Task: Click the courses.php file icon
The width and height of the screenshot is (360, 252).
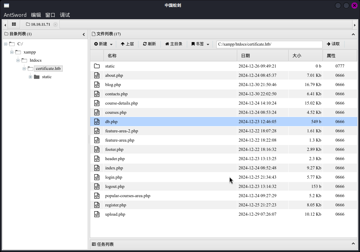Action: click(97, 112)
